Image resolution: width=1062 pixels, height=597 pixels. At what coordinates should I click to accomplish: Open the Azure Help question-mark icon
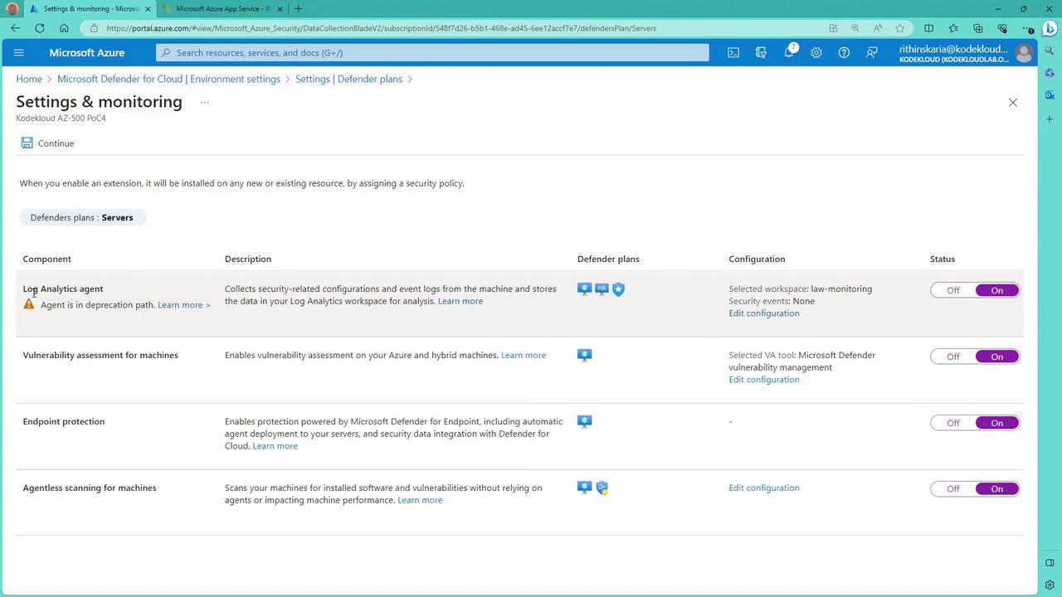click(844, 52)
